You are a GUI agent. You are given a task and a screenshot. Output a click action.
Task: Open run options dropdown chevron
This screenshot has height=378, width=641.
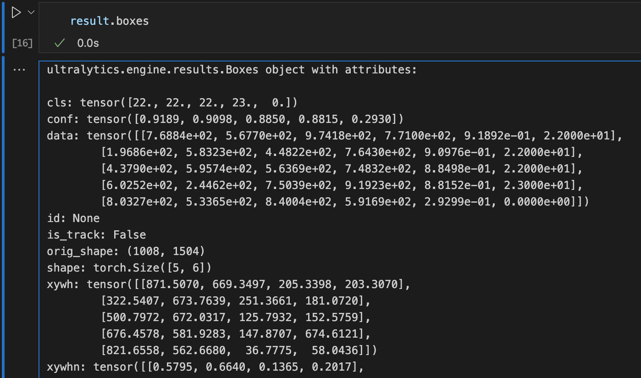coord(31,12)
